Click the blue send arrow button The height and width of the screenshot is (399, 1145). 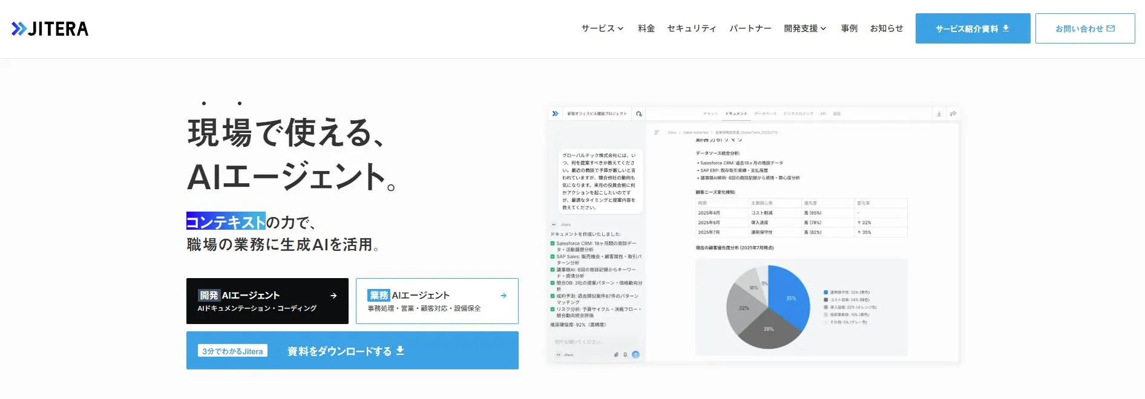point(635,355)
